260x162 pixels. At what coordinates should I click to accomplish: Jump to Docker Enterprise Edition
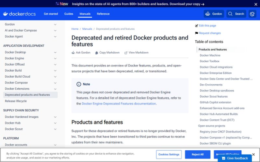click(x=215, y=73)
